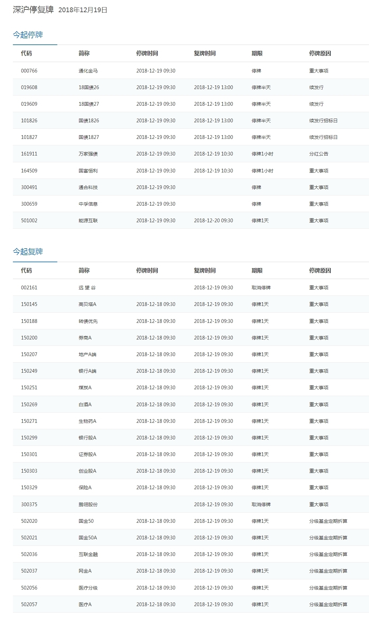Viewport: 369px width, 618px height.
Task: Open the 鹏翎股份 stock entry
Action: [x=88, y=504]
